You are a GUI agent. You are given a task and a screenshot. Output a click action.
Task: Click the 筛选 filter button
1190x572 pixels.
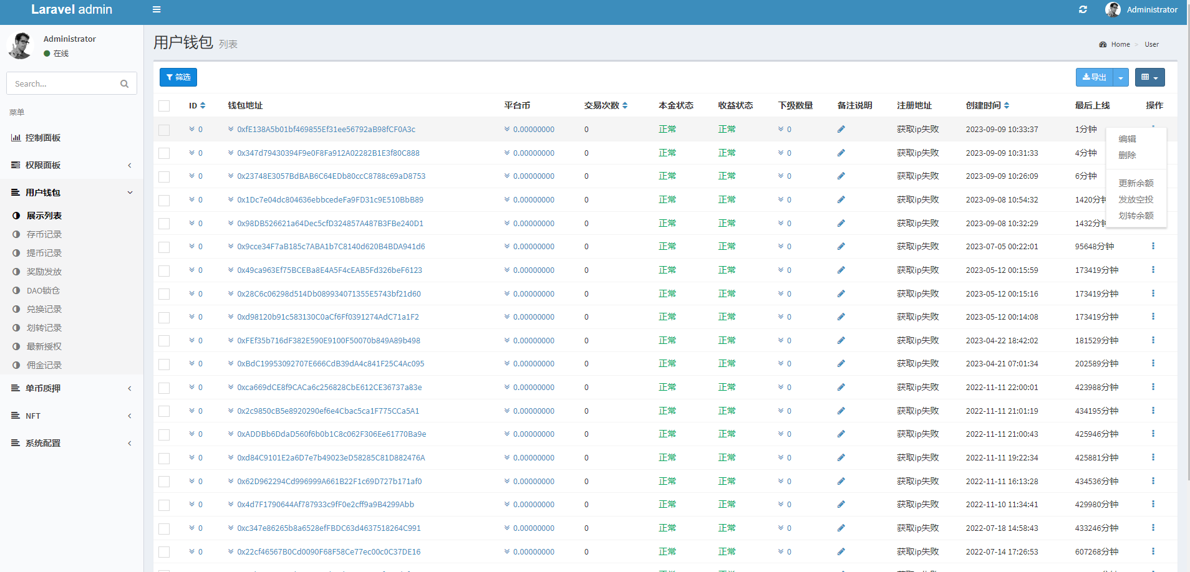pyautogui.click(x=178, y=77)
